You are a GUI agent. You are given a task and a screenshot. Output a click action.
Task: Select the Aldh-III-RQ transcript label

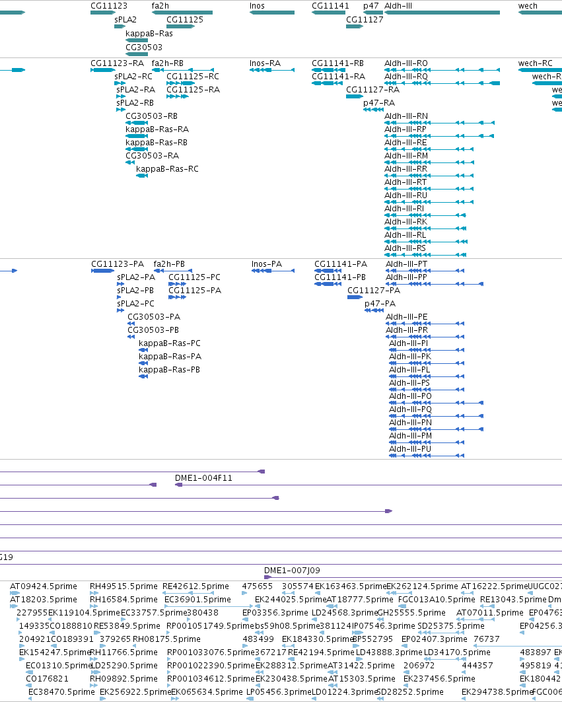pyautogui.click(x=406, y=77)
